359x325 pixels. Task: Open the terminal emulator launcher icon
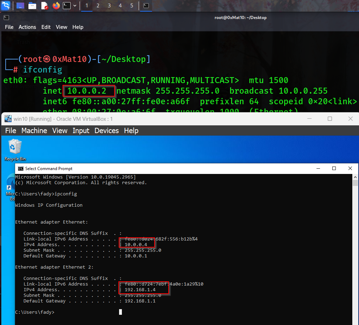tap(66, 6)
